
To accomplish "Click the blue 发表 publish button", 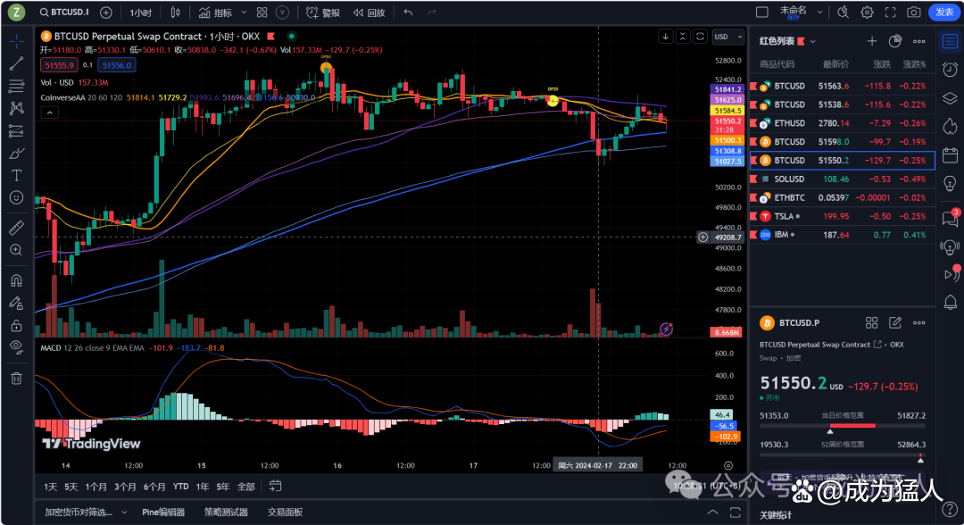I will click(944, 12).
